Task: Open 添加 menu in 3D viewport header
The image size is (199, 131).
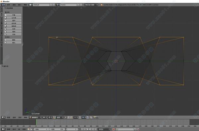Action: point(20,117)
